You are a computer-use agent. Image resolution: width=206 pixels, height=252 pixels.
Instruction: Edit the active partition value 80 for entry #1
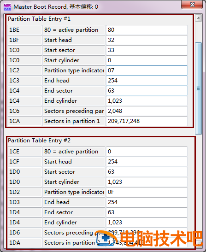point(147,30)
